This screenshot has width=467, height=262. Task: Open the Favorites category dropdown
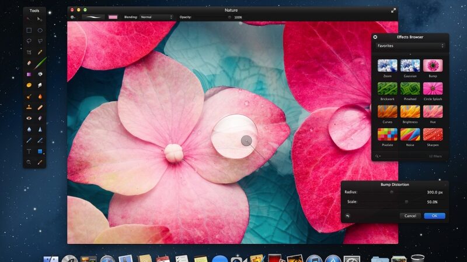(x=410, y=46)
